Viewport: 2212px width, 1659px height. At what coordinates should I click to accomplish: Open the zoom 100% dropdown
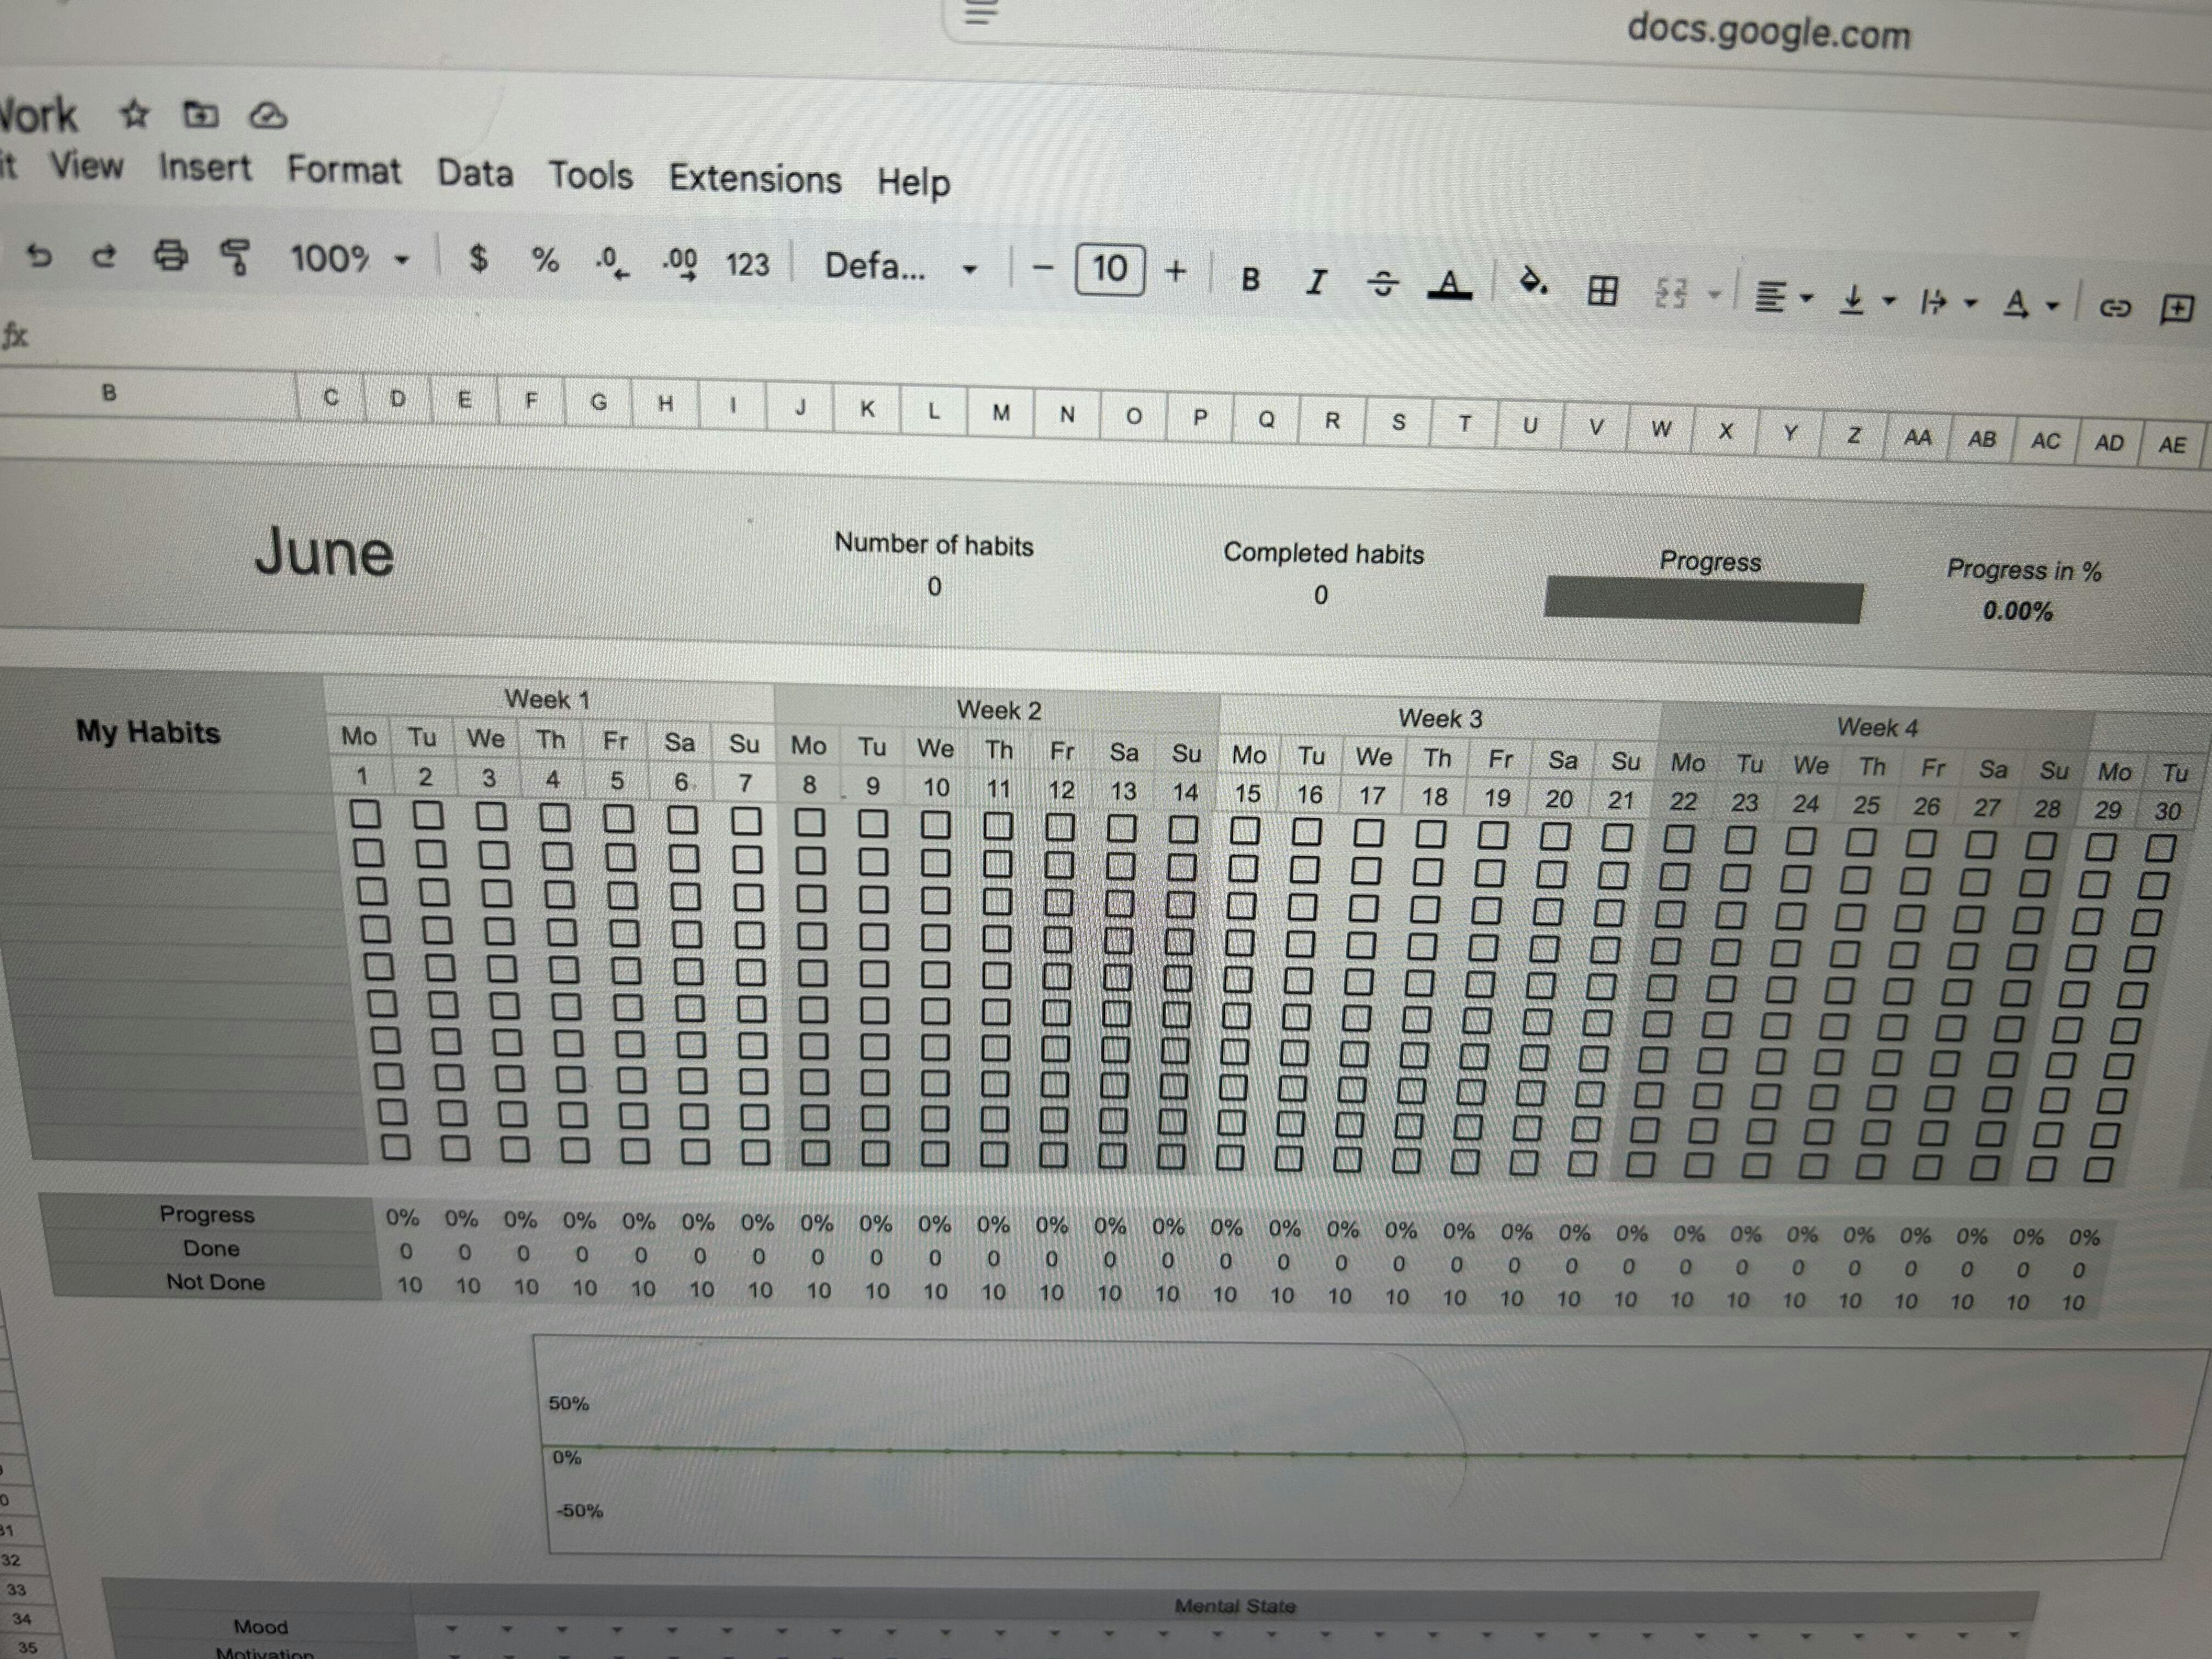point(349,259)
